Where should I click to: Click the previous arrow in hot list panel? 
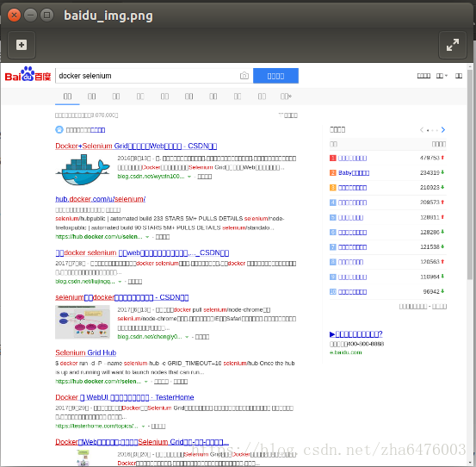[422, 130]
